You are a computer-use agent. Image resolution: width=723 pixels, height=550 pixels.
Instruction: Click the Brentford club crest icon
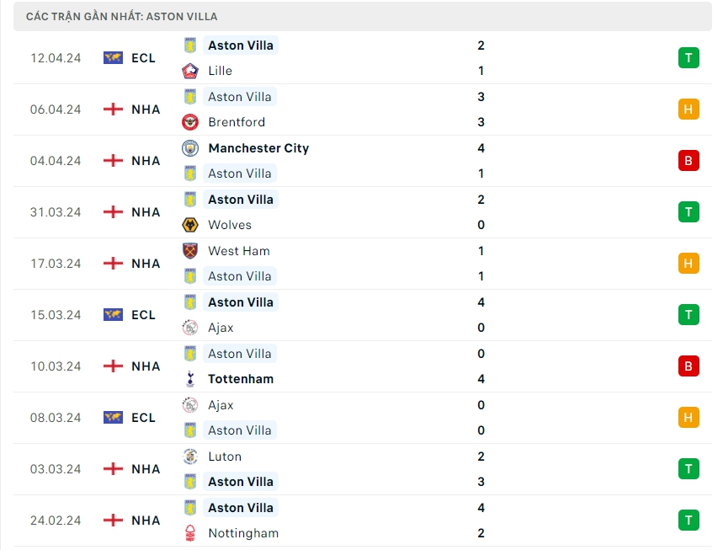pyautogui.click(x=190, y=122)
